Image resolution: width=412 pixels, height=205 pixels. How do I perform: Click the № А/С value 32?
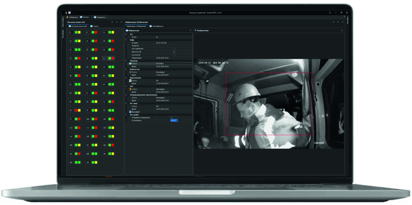pyautogui.click(x=157, y=37)
